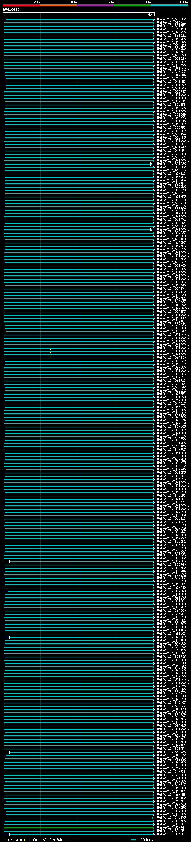Click the hit label UniRef100_A5HIG2
The image size is (191, 842).
tap(171, 19)
